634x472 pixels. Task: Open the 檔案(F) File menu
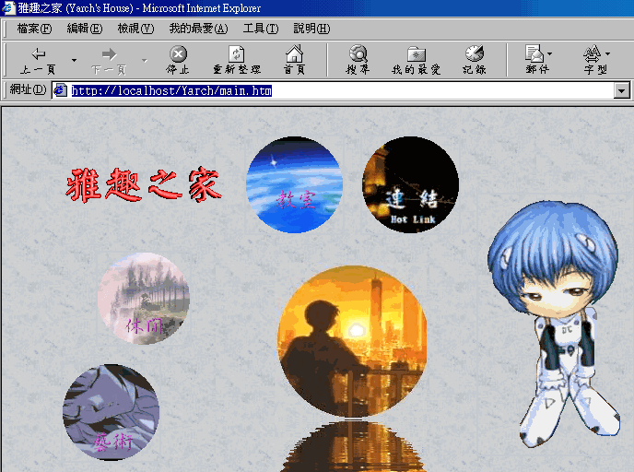34,29
